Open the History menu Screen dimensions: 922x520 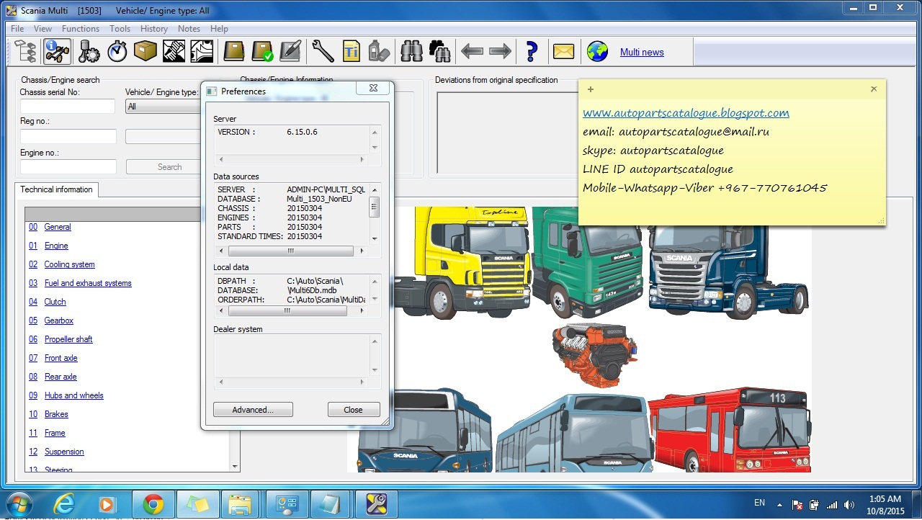click(154, 29)
